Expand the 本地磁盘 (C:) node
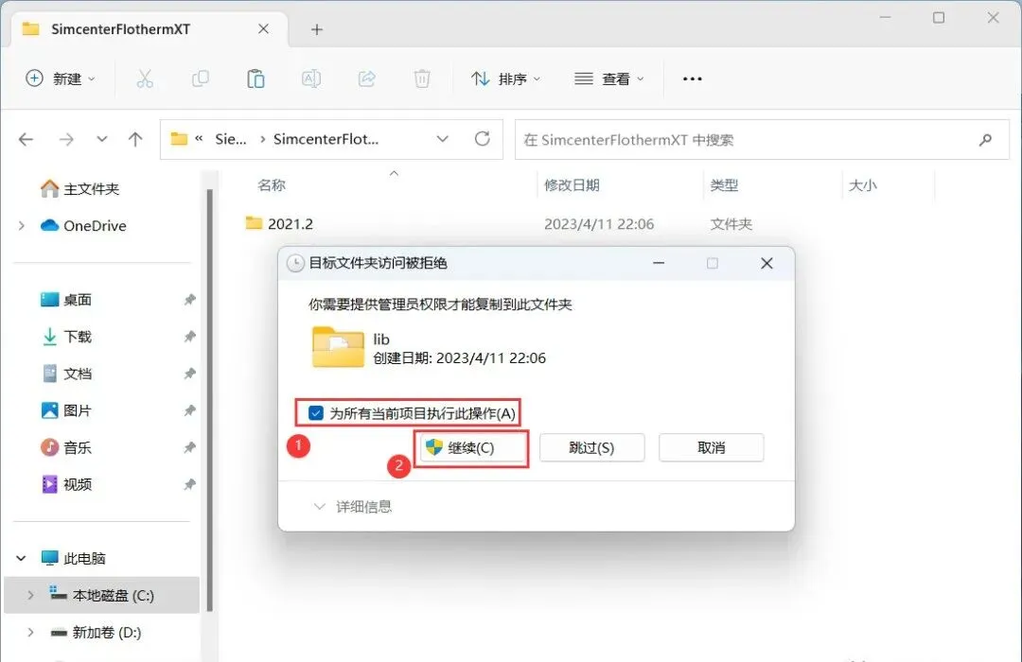 30,596
